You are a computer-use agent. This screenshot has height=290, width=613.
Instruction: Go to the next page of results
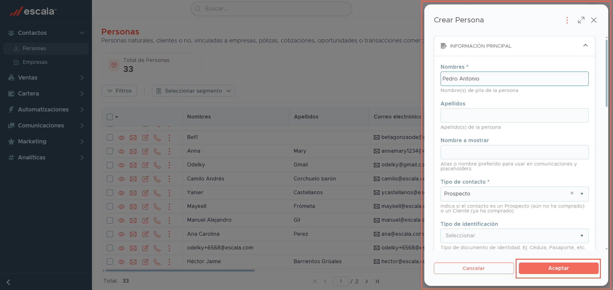[367, 281]
